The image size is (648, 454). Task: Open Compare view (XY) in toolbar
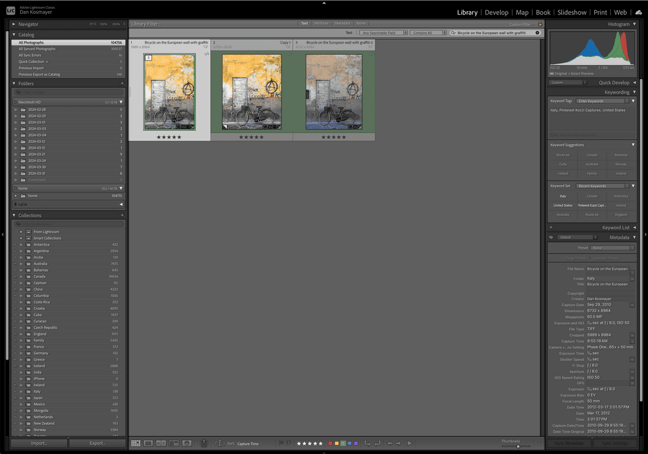tap(161, 443)
